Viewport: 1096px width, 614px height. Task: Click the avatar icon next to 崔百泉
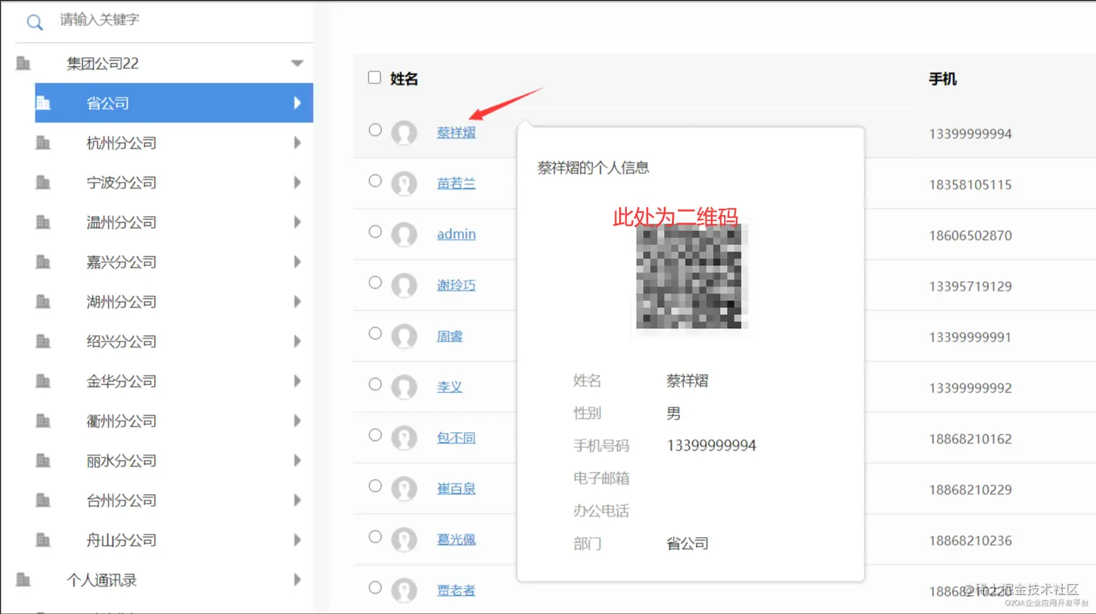pyautogui.click(x=404, y=487)
